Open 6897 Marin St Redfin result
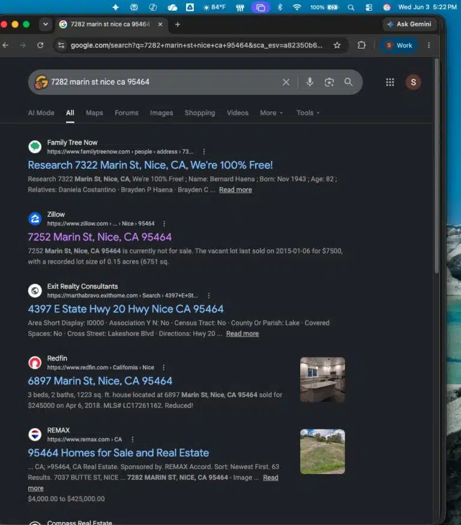The image size is (461, 525). coord(100,381)
